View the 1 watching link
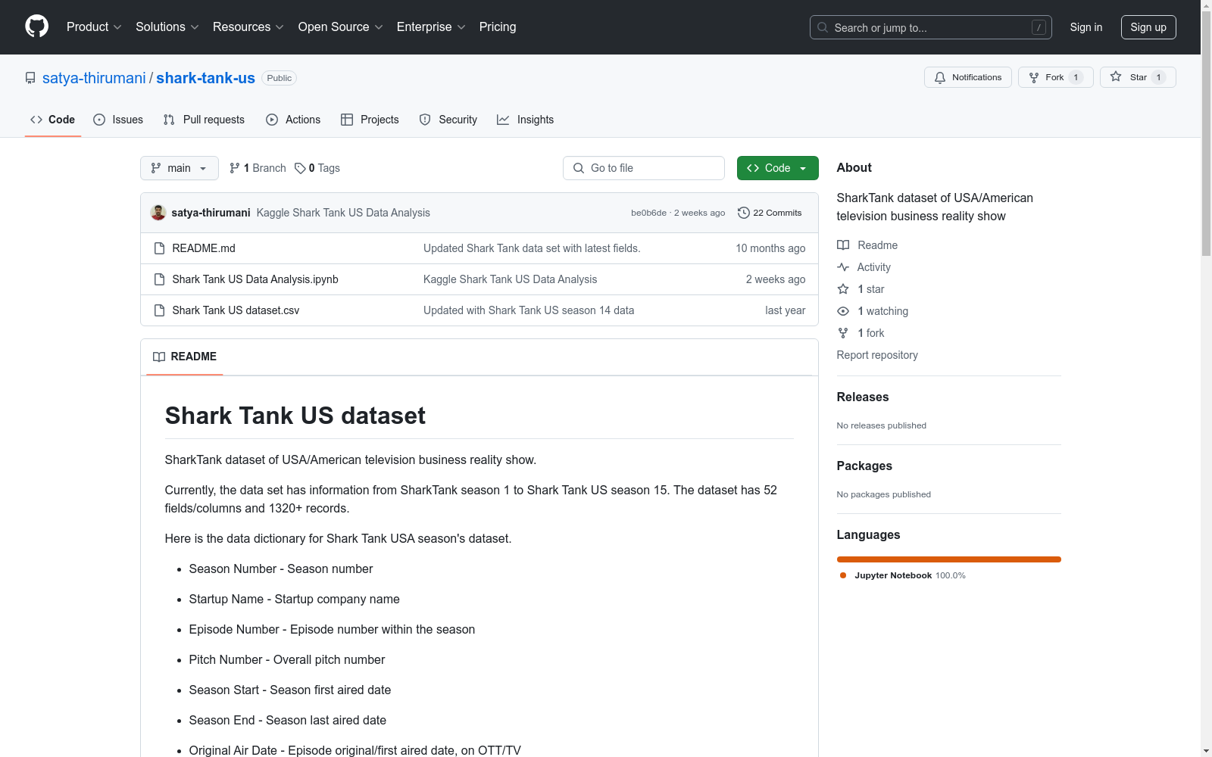 [873, 311]
